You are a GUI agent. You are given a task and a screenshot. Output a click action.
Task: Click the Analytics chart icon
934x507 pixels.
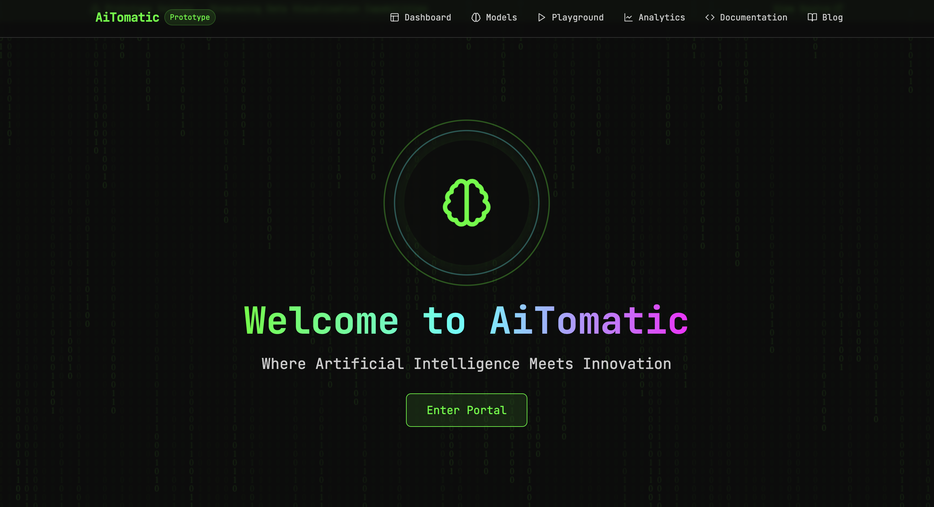click(628, 17)
